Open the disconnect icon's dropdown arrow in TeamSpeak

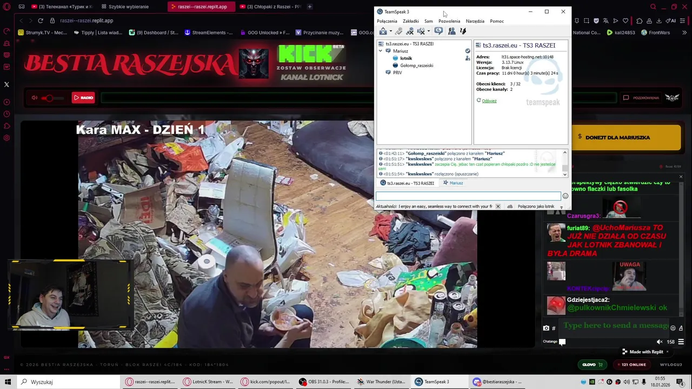tap(390, 31)
